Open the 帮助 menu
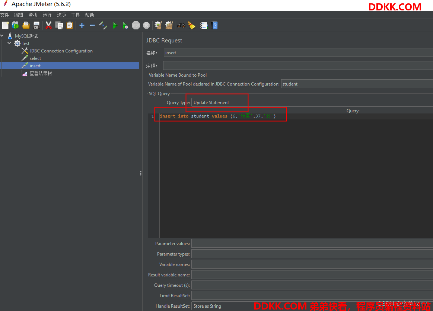 pos(89,15)
